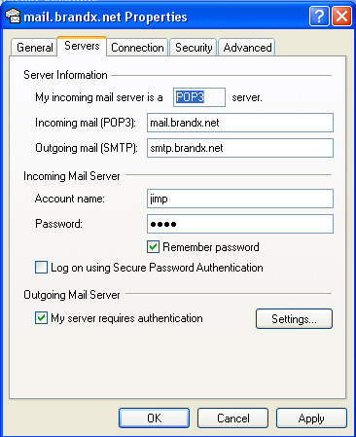The height and width of the screenshot is (437, 356).
Task: Uncheck Remember password
Action: pos(153,247)
